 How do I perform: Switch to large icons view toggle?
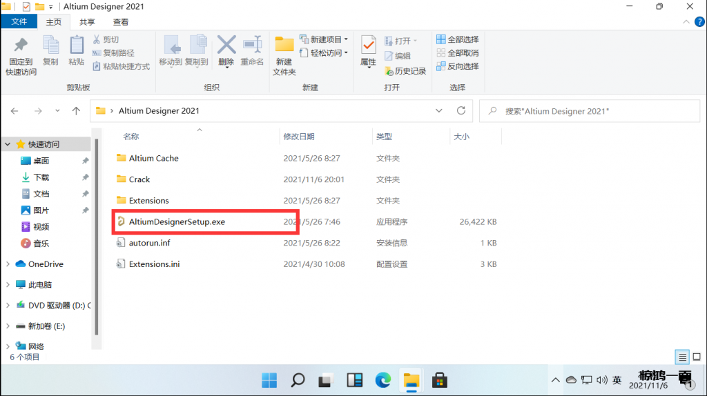(x=695, y=357)
